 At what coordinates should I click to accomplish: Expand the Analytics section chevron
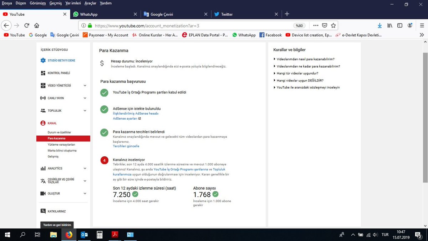pyautogui.click(x=85, y=168)
